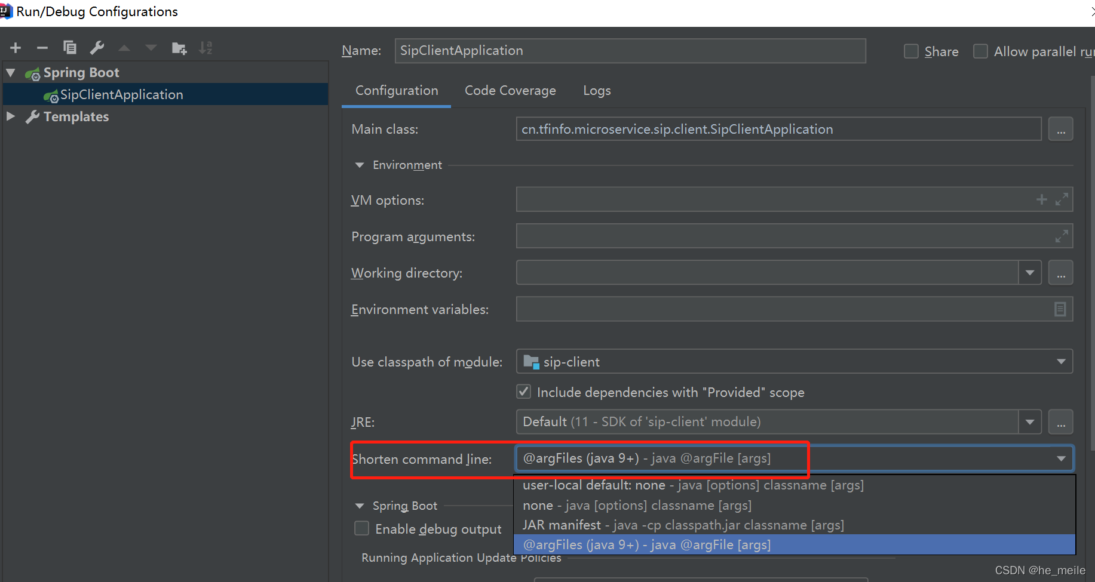Image resolution: width=1095 pixels, height=582 pixels.
Task: Open Edit Templates with the wrench icon
Action: coord(97,48)
